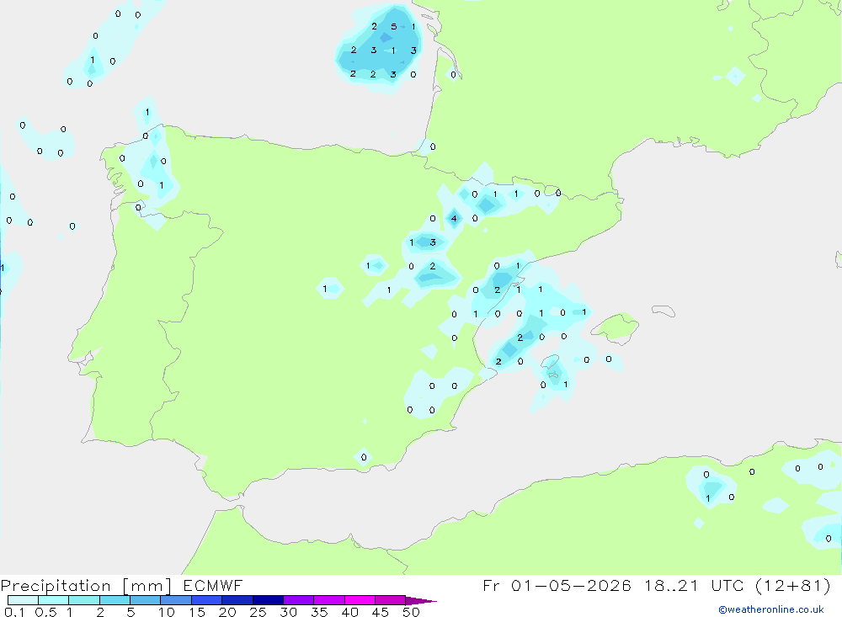Select the magenta 40 to 45 mm swatch
Image resolution: width=842 pixels, height=617 pixels.
click(x=360, y=600)
